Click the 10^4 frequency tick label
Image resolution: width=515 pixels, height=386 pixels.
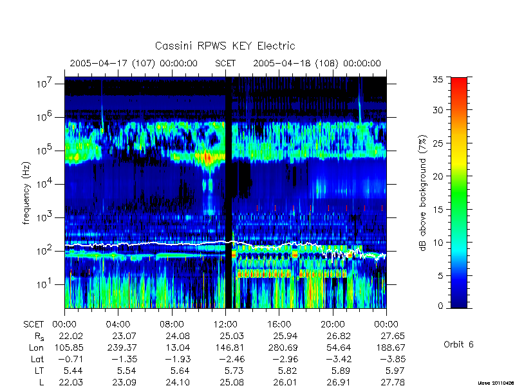pyautogui.click(x=44, y=184)
